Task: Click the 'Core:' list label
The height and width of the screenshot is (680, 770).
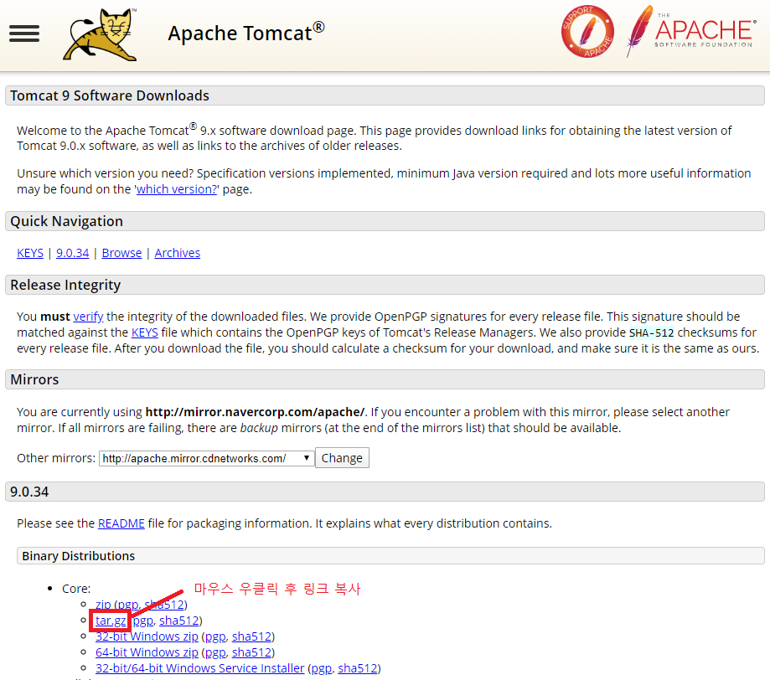Action: (x=76, y=589)
